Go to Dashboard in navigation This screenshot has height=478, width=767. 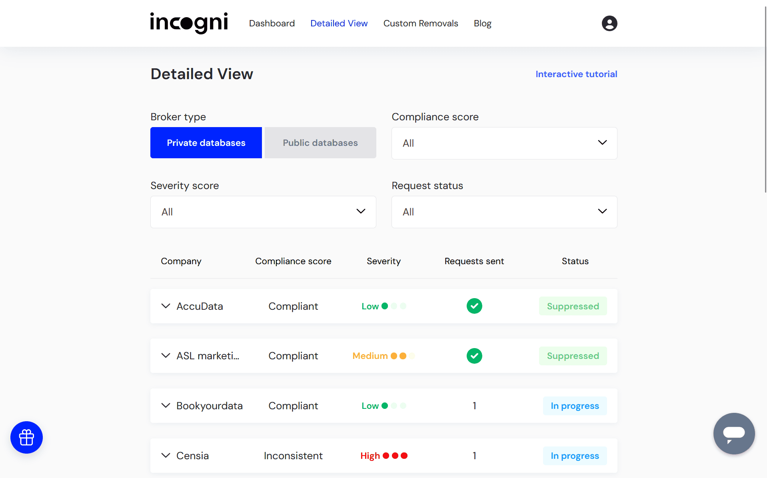pos(272,23)
